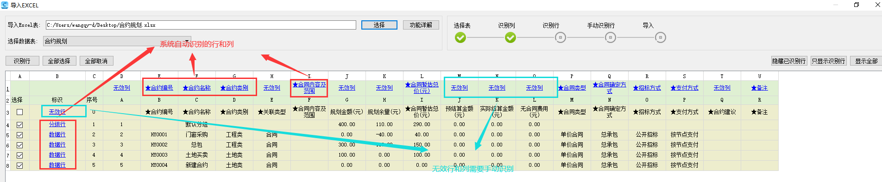The image size is (882, 182).
Task: Uncheck the checkbox for row HY0004
Action: pos(20,165)
